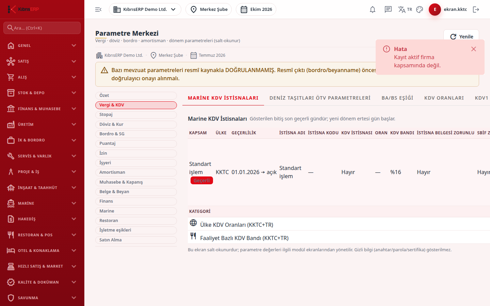Screen dimensions: 490x306
Task: Expand the Genel sidebar section
Action: 42,46
